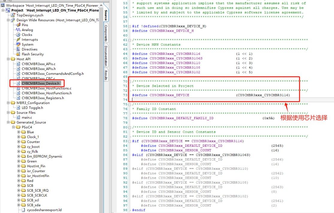Select the Red folder item
The image size is (334, 213).
(30, 181)
